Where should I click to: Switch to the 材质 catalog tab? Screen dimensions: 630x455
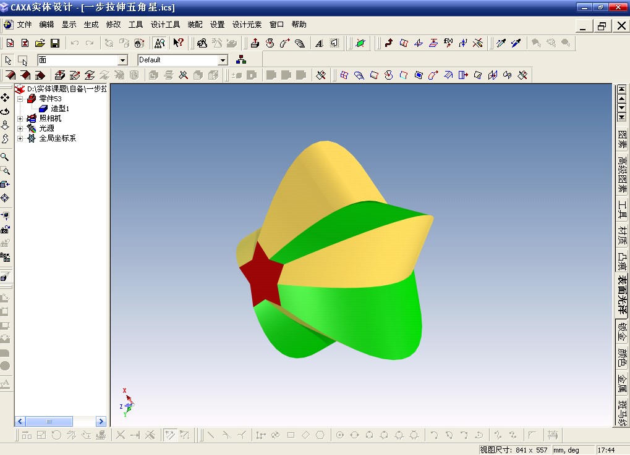point(622,235)
